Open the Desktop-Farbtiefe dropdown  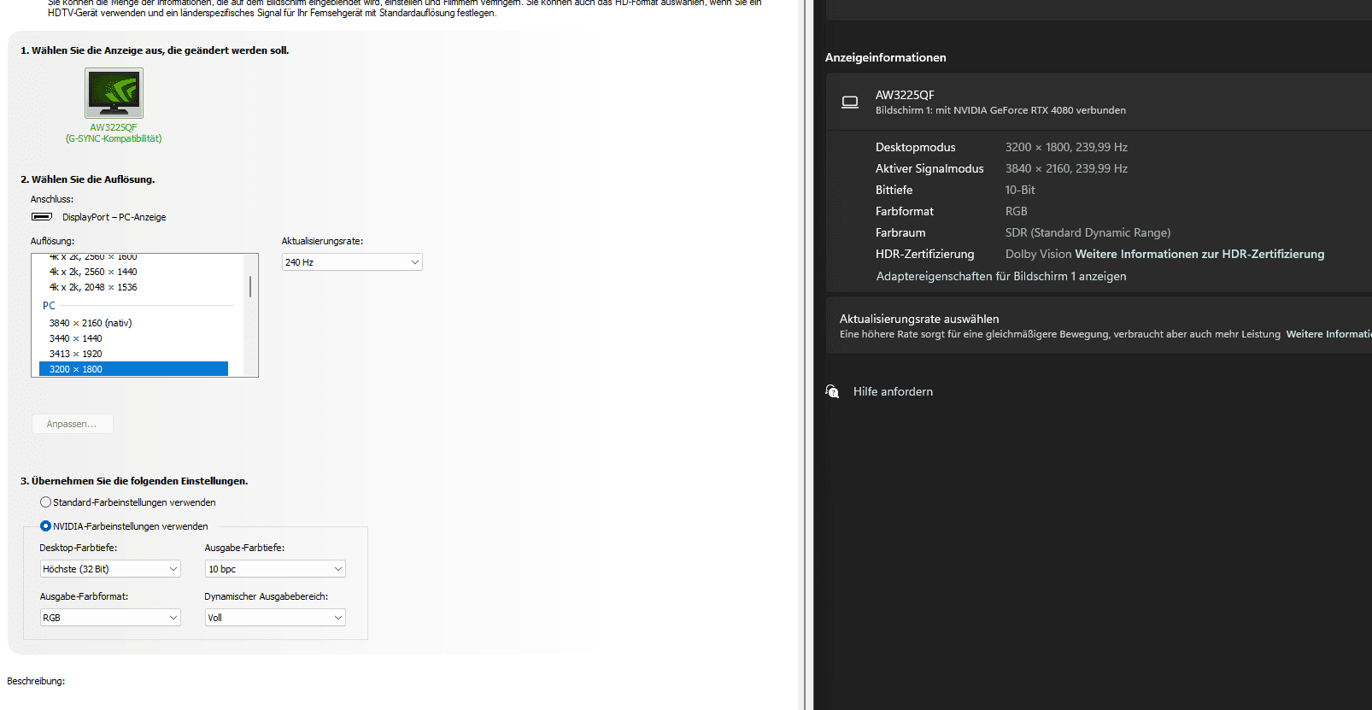click(x=110, y=569)
